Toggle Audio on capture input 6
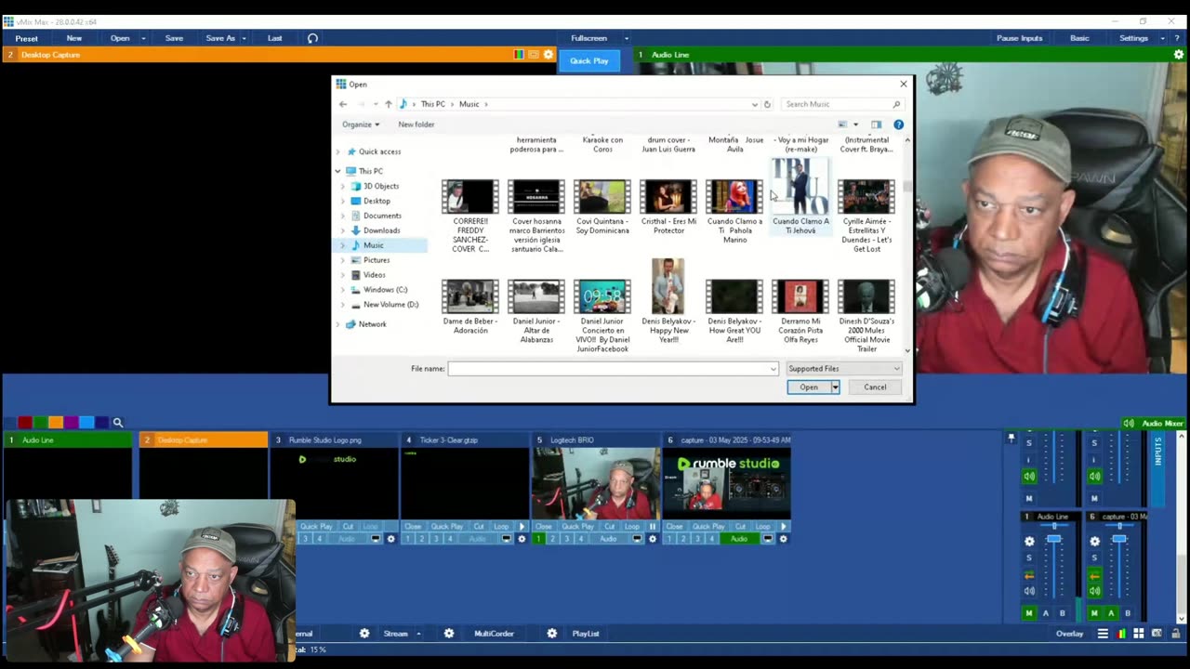The image size is (1190, 669). [x=739, y=539]
